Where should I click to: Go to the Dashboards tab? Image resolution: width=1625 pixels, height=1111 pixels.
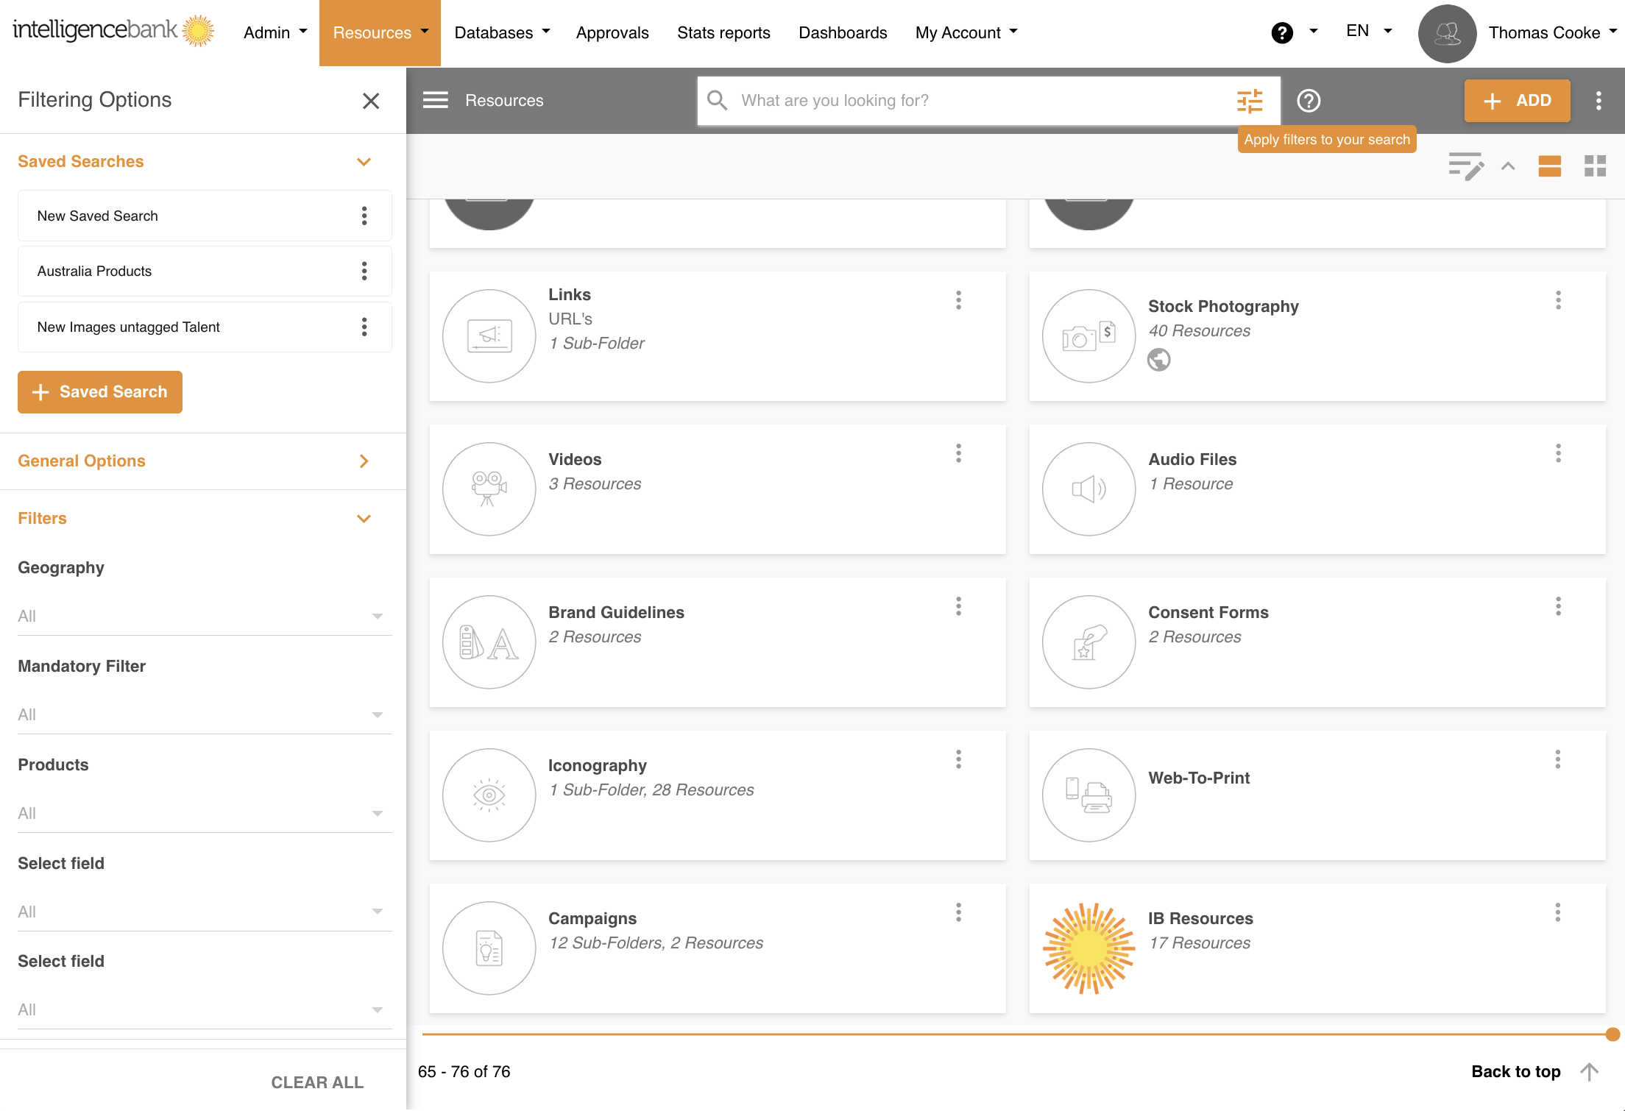click(842, 32)
